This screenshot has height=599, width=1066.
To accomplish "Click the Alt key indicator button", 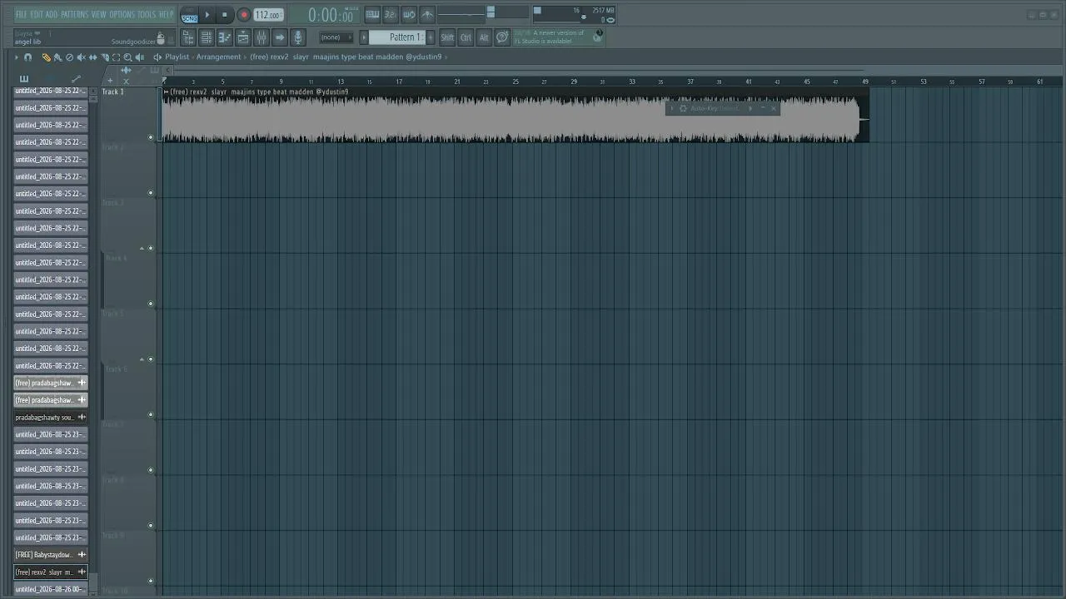I will coord(484,37).
